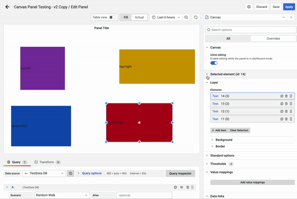This screenshot has width=297, height=199.
Task: Zoom out the time range
Action: [x=186, y=17]
